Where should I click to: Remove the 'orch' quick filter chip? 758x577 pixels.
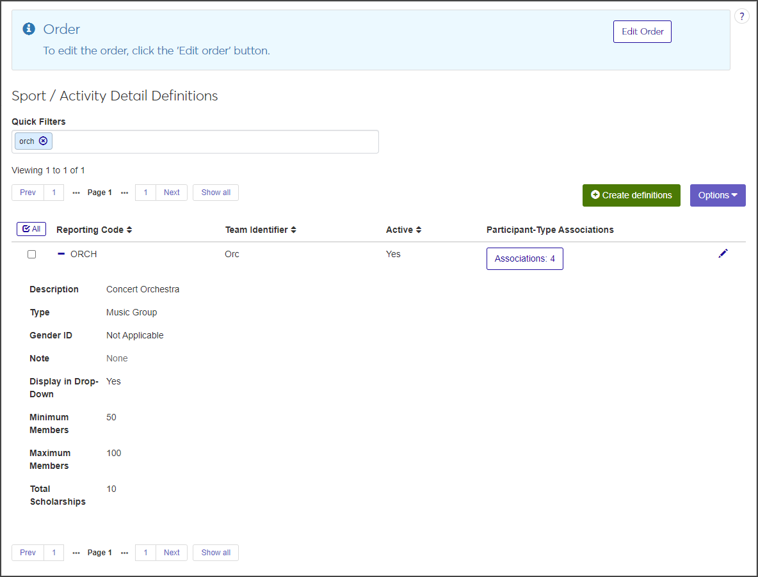(43, 141)
